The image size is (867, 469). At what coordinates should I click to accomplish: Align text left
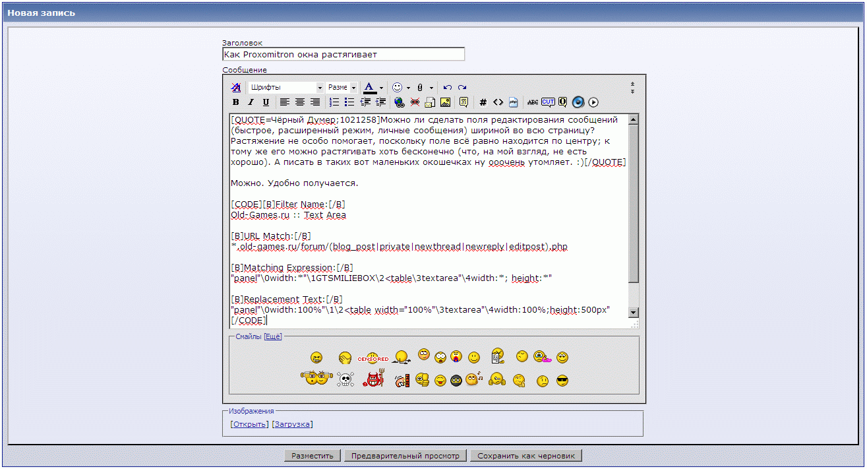284,102
